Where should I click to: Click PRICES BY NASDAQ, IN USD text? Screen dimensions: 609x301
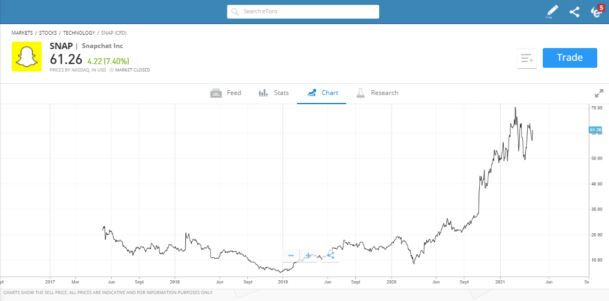[x=77, y=70]
